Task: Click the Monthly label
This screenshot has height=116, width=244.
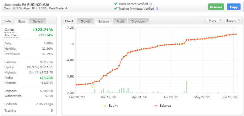Action: pyautogui.click(x=10, y=49)
